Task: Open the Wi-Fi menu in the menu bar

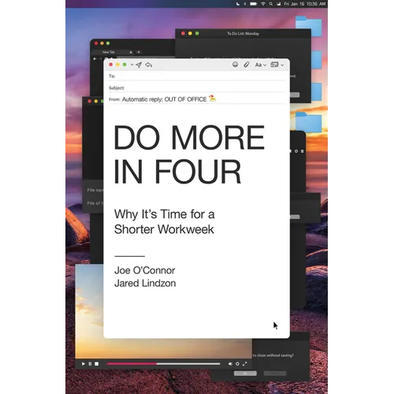Action: pyautogui.click(x=263, y=4)
